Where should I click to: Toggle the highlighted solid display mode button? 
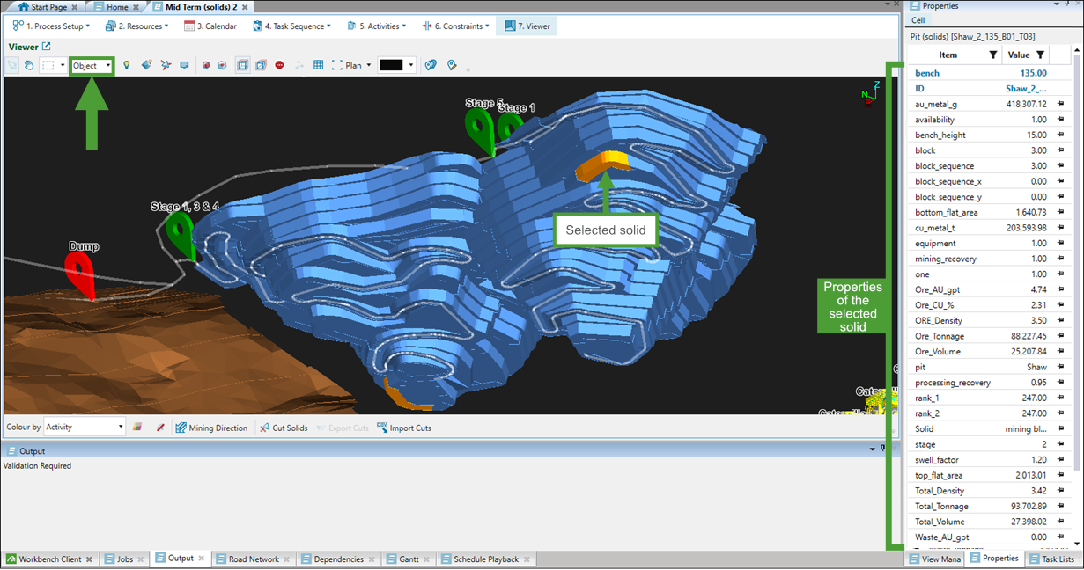(242, 65)
